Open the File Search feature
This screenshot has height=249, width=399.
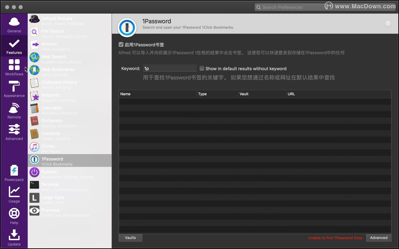(x=69, y=33)
